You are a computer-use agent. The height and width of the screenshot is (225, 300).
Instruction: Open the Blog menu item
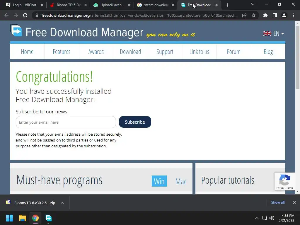[268, 52]
